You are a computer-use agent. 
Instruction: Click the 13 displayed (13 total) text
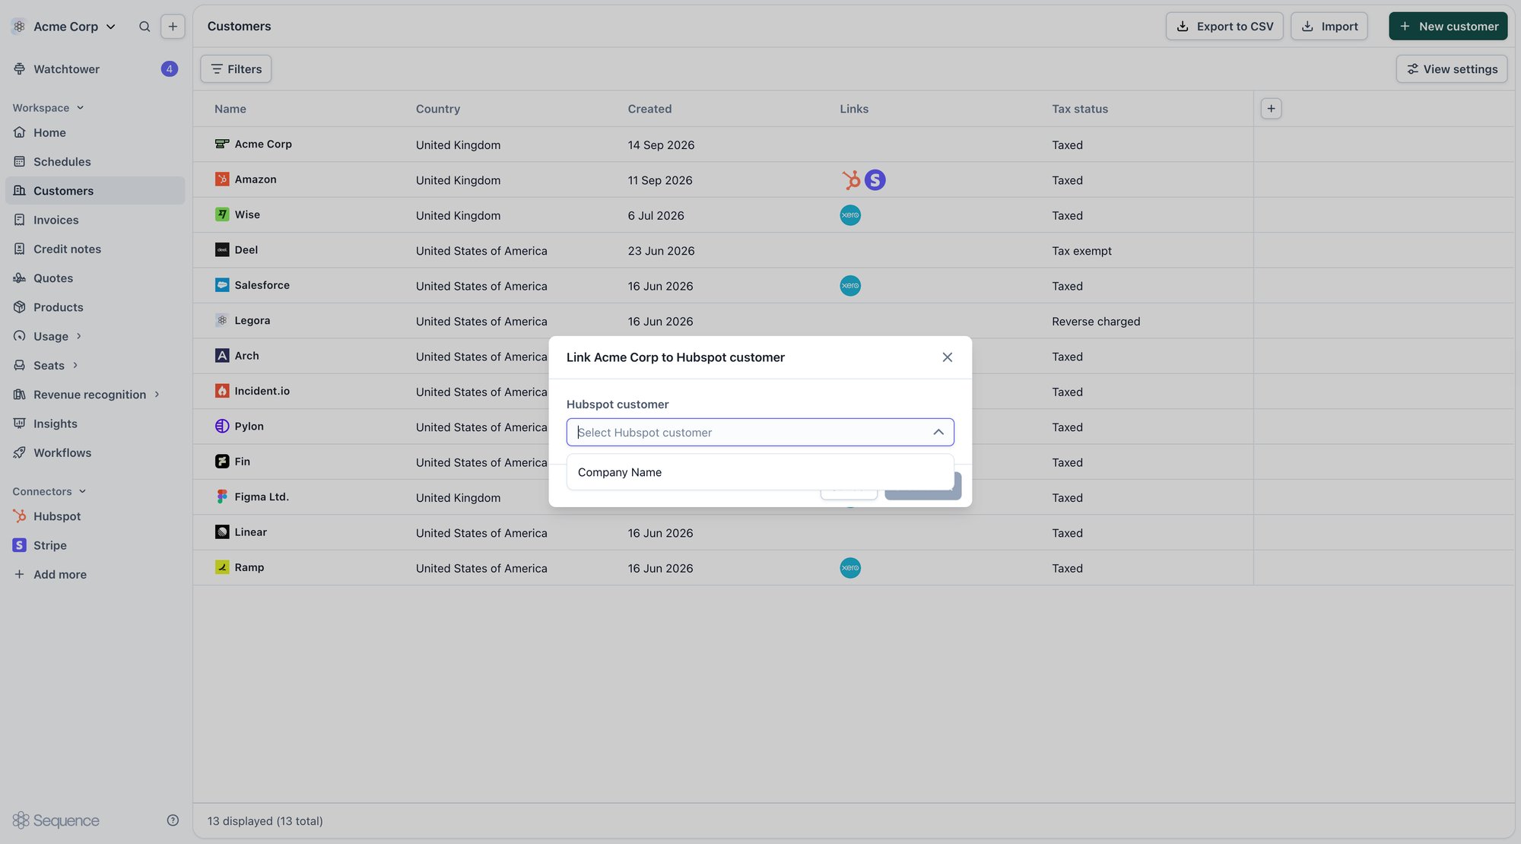point(265,821)
